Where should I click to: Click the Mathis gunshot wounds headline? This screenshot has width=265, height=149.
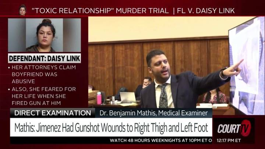pyautogui.click(x=111, y=128)
